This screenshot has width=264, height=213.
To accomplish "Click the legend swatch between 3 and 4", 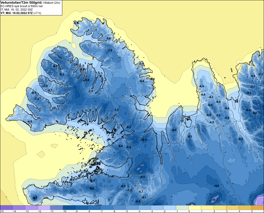I will (x=233, y=208).
